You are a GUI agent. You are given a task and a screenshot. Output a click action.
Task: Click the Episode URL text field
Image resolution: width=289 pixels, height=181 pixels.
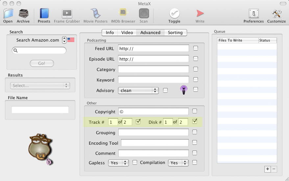(153, 59)
